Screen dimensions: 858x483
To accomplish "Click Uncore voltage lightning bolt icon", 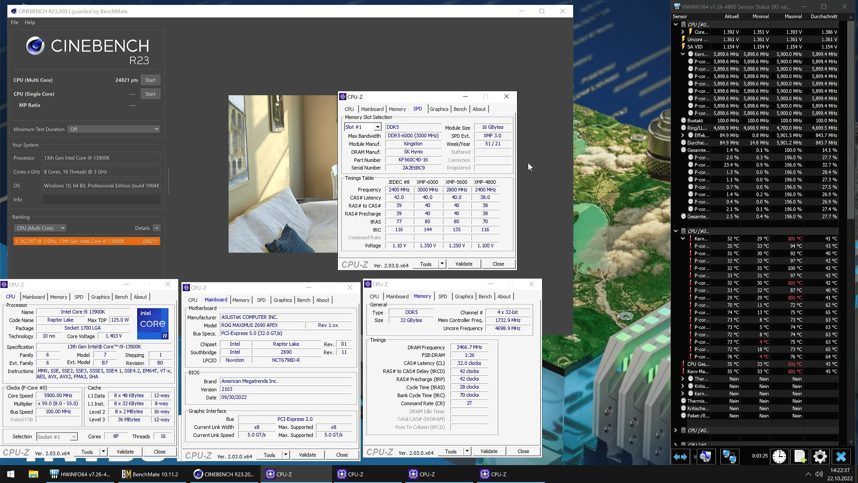I will [683, 39].
